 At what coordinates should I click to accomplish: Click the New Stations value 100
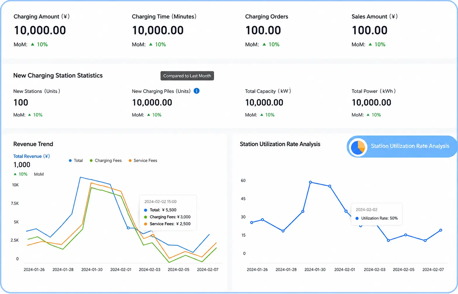[21, 102]
